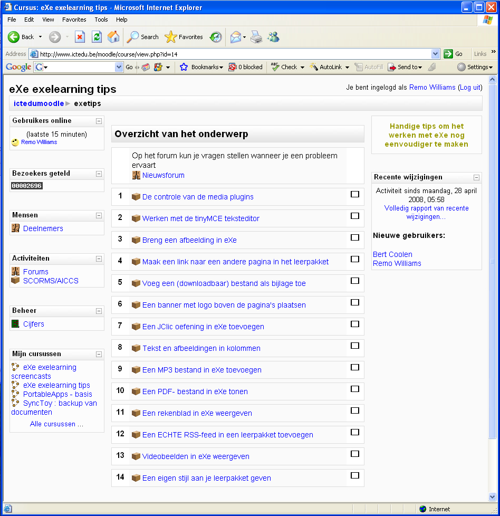Tick the box for topic 1
The image size is (500, 516).
[x=355, y=194]
